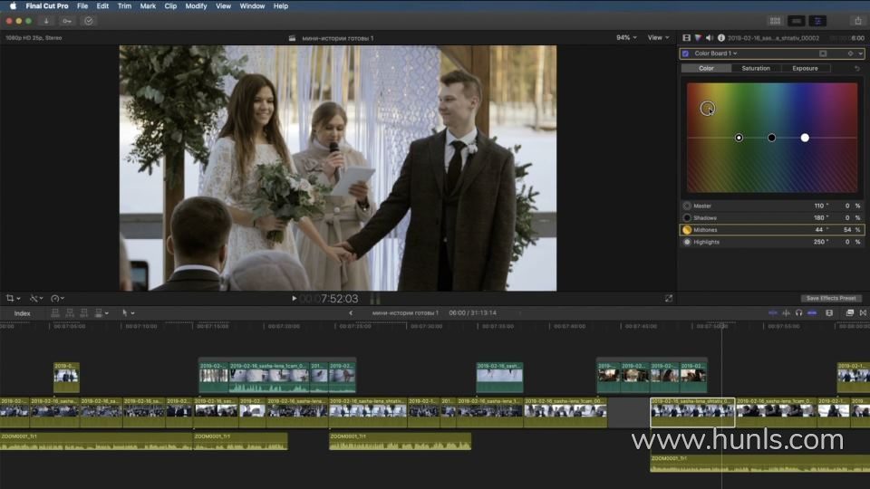Click the Midtones percentage value 54

(847, 229)
